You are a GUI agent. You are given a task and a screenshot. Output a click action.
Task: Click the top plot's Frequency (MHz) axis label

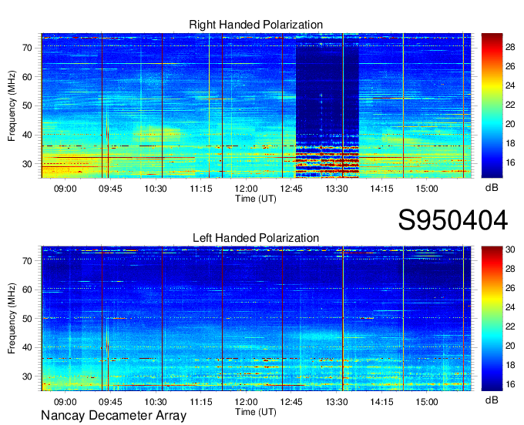12,105
